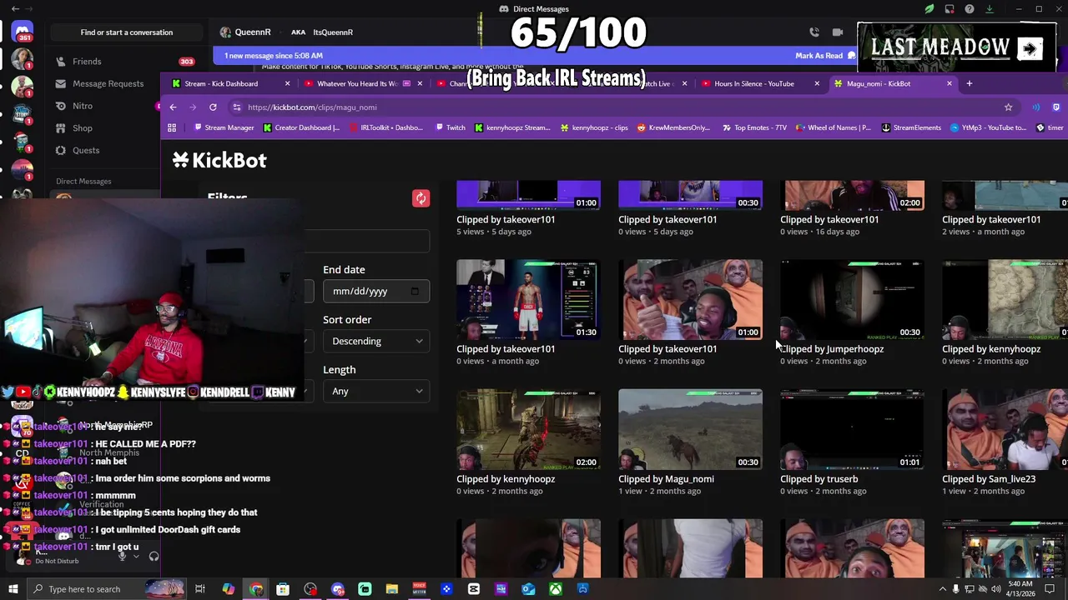Click 'Clipped by Sam_live23' text

[x=989, y=479]
